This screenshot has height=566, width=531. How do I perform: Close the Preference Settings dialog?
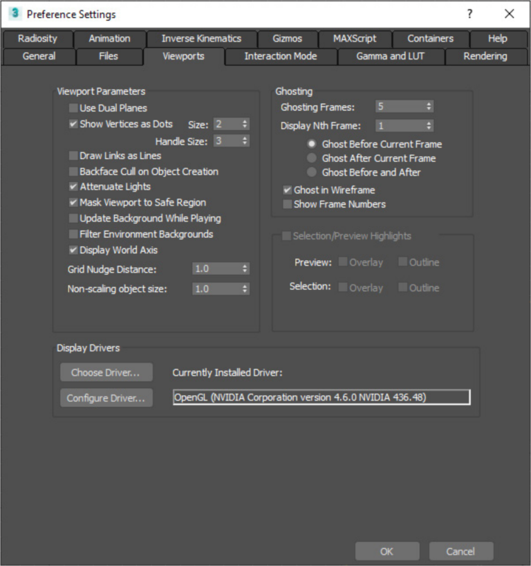pyautogui.click(x=510, y=14)
